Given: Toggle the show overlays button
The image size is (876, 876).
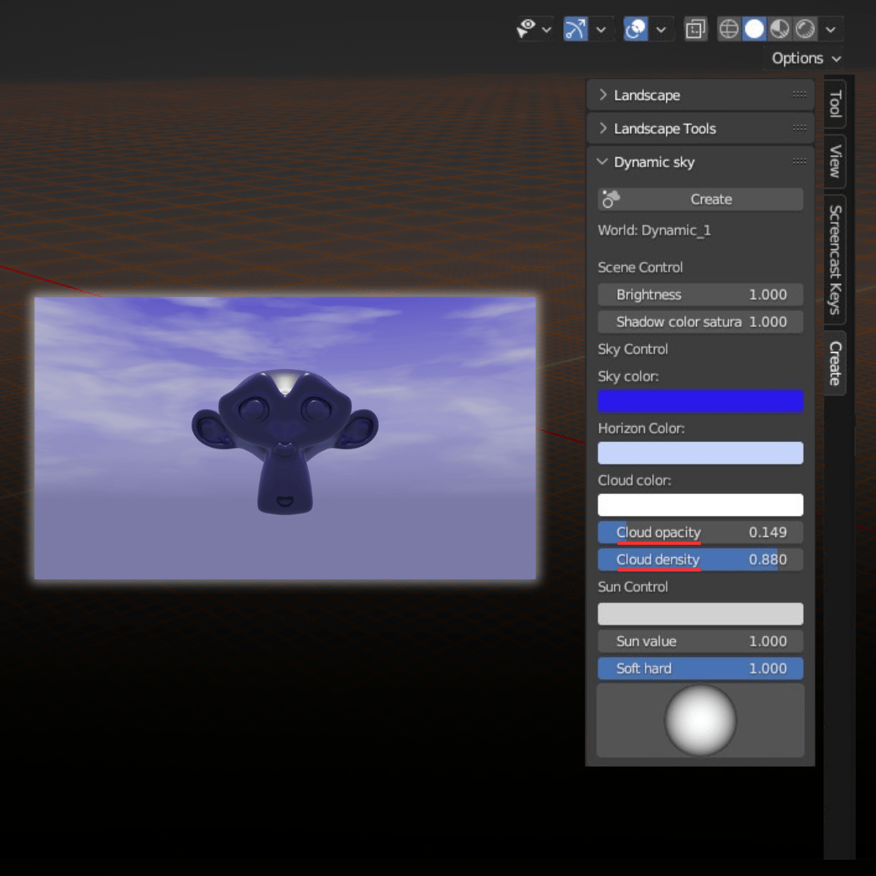Looking at the screenshot, I should point(636,29).
